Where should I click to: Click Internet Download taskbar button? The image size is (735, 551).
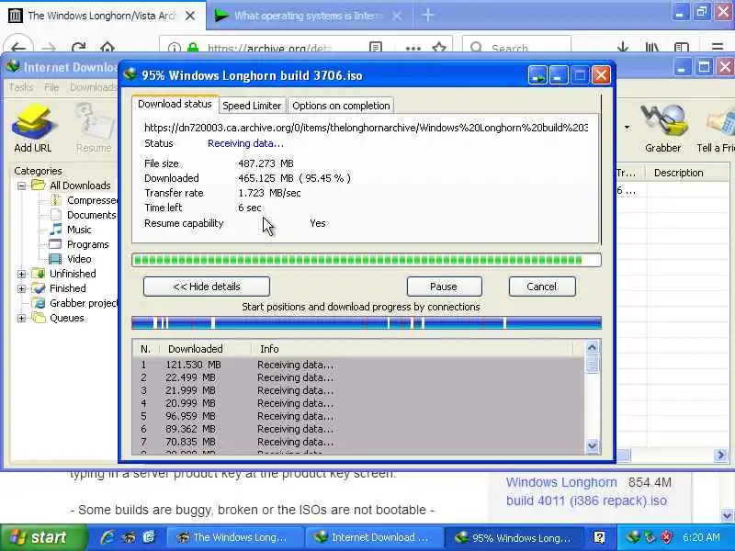point(374,537)
